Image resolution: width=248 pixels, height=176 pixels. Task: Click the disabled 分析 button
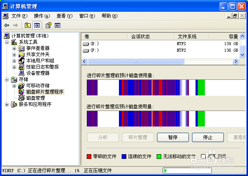[x=103, y=137]
